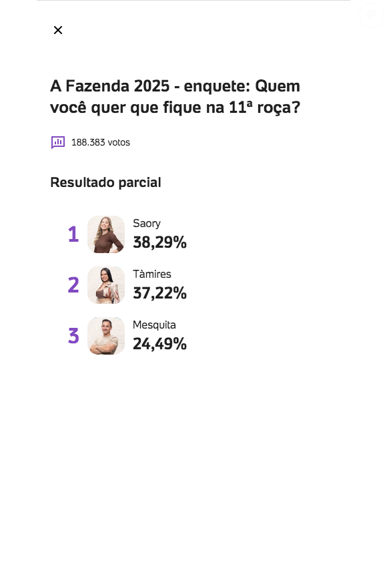Select the name Mesquita
The height and width of the screenshot is (573, 387).
(x=154, y=325)
